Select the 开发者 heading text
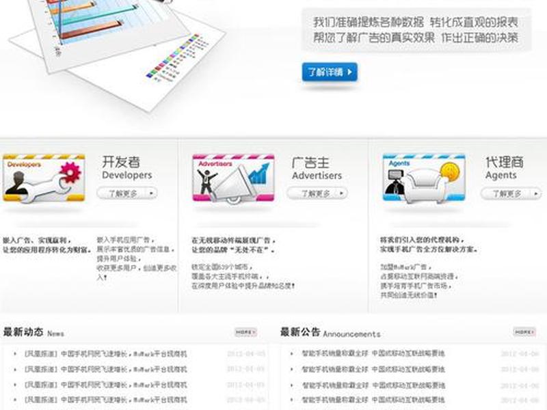 [x=121, y=162]
